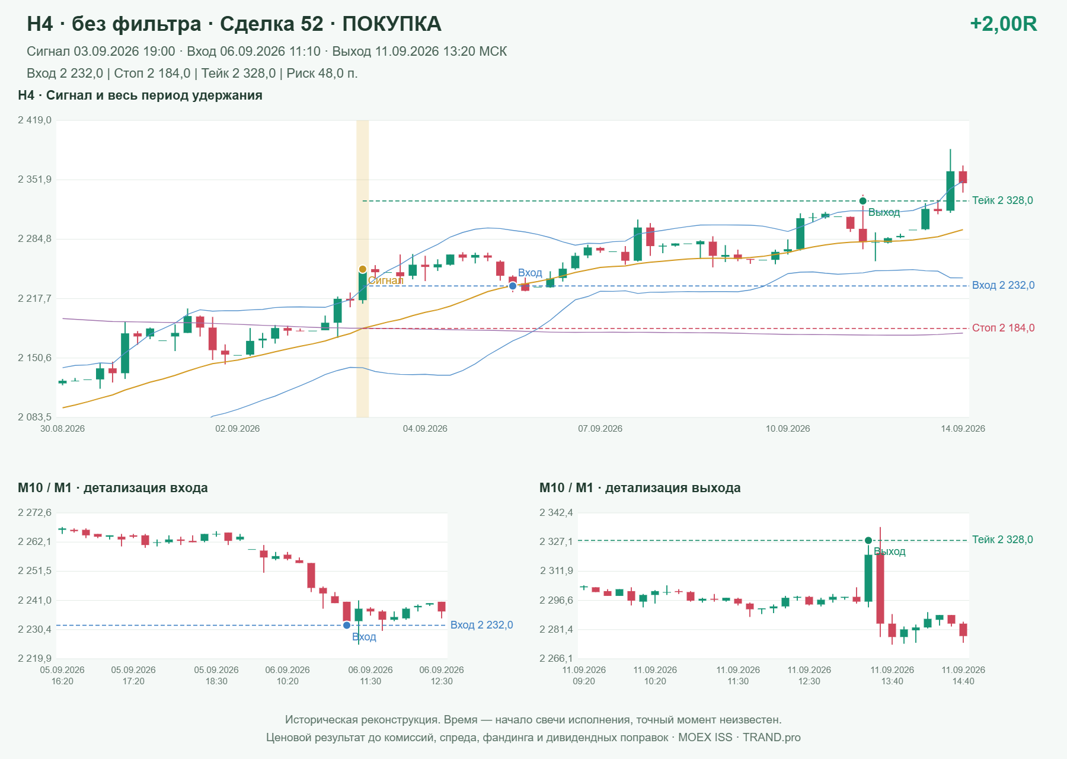Viewport: 1067px width, 759px height.
Task: Click the 2 150,6 price axis label
Action: (x=34, y=358)
